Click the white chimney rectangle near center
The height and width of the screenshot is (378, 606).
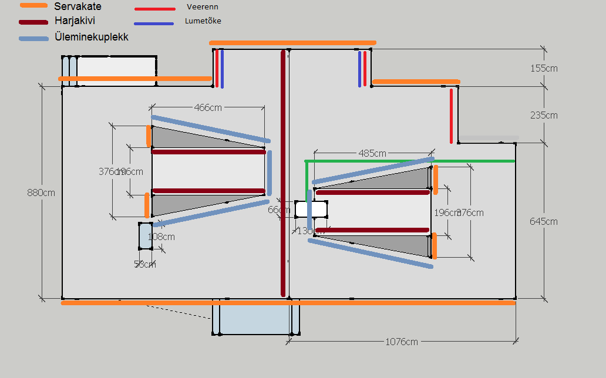click(311, 209)
